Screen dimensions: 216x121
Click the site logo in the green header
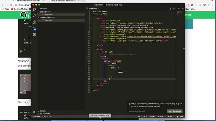point(26,15)
